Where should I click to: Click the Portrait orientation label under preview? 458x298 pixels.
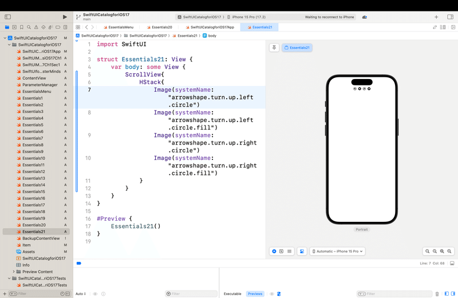[x=362, y=229]
